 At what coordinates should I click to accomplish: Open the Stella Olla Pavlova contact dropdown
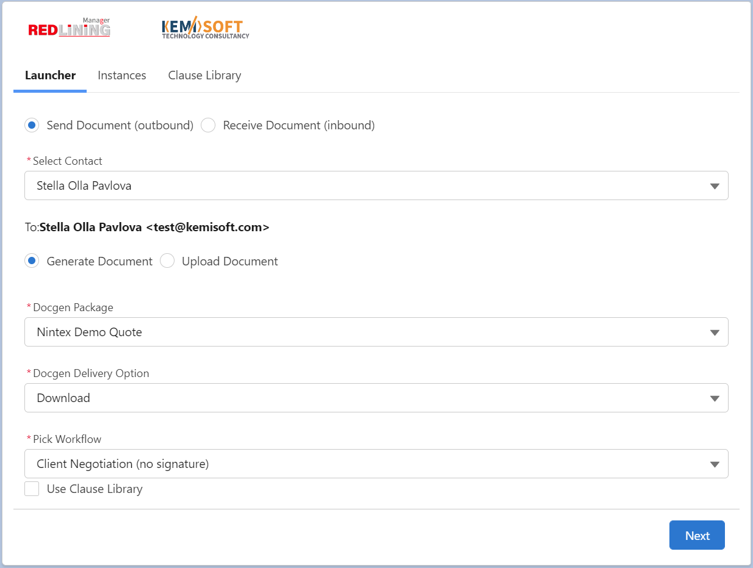pyautogui.click(x=366, y=185)
